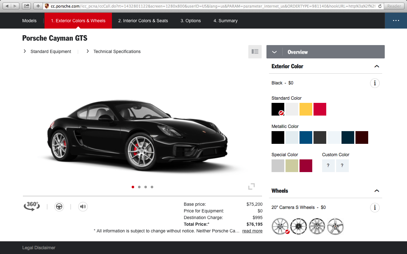
Task: Collapse the Wheels section
Action: click(377, 191)
